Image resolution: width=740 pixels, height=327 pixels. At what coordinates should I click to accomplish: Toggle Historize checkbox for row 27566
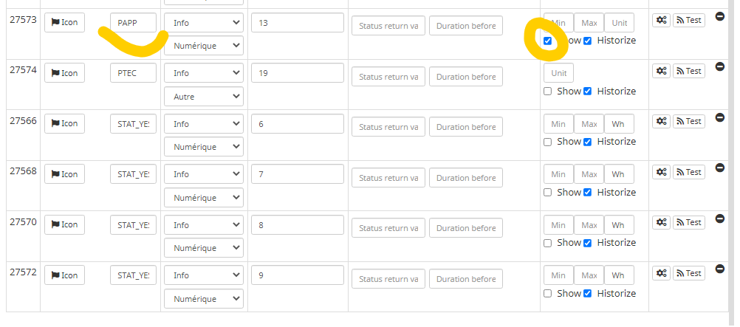click(588, 142)
